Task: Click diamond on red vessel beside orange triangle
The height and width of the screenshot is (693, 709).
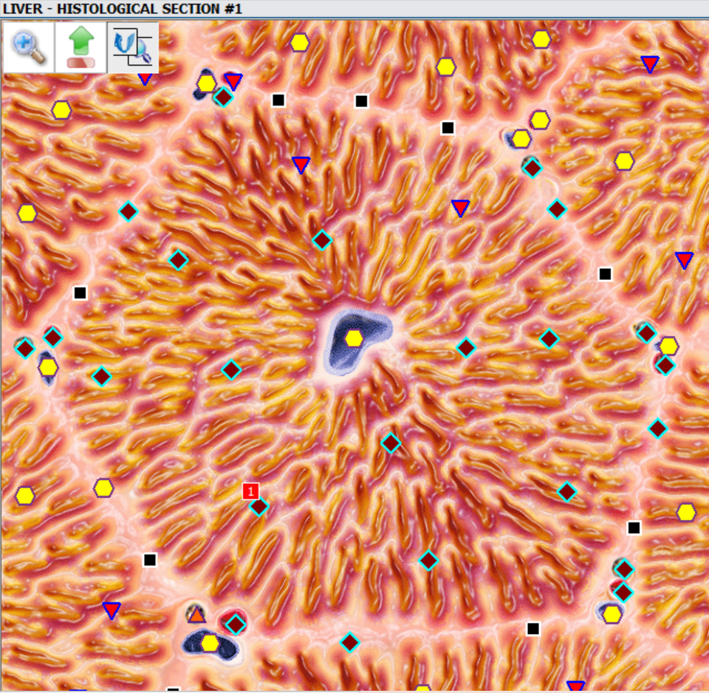Action: (236, 625)
